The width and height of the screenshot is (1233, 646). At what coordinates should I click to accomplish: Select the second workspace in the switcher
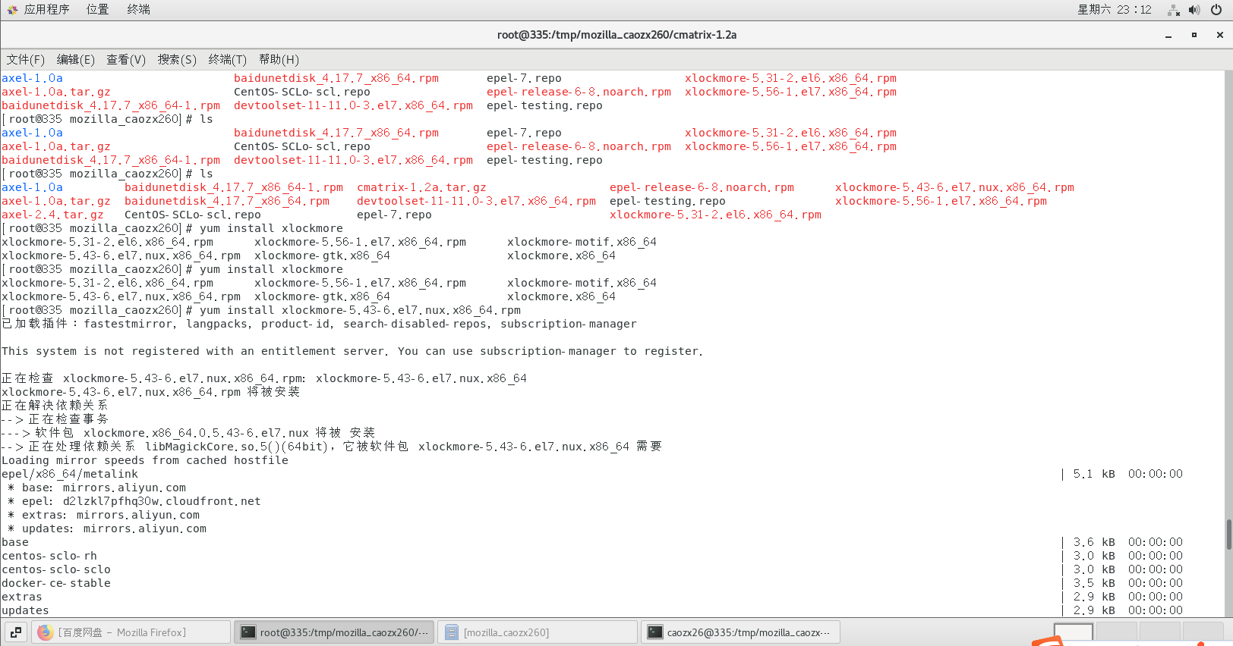pyautogui.click(x=1117, y=633)
